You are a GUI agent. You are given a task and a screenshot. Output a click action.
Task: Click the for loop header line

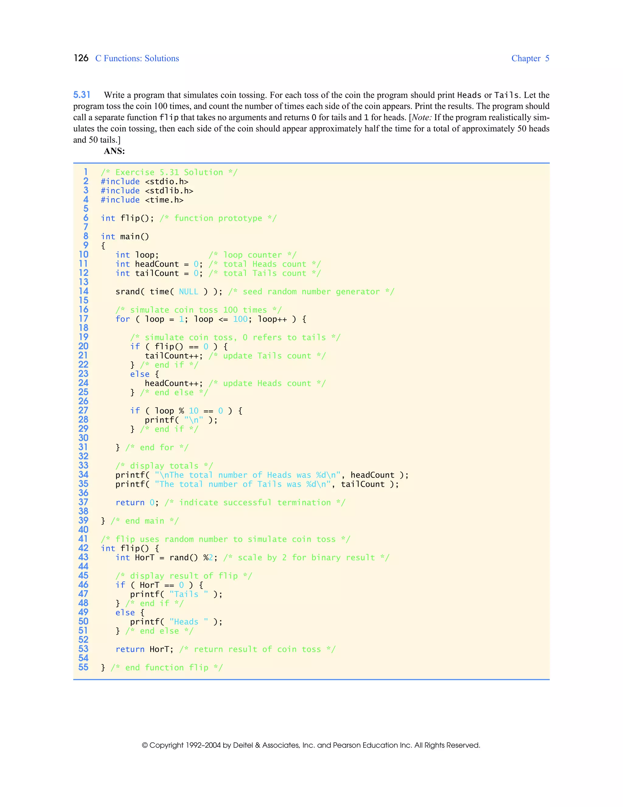click(x=211, y=319)
